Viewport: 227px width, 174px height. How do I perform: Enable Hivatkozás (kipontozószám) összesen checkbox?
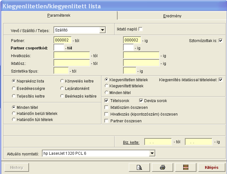click(x=106, y=114)
